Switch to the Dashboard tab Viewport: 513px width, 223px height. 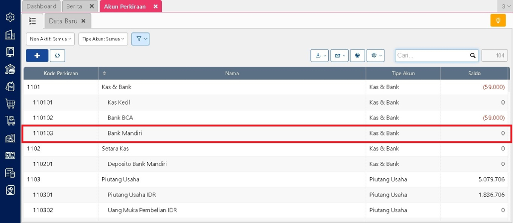pyautogui.click(x=41, y=6)
